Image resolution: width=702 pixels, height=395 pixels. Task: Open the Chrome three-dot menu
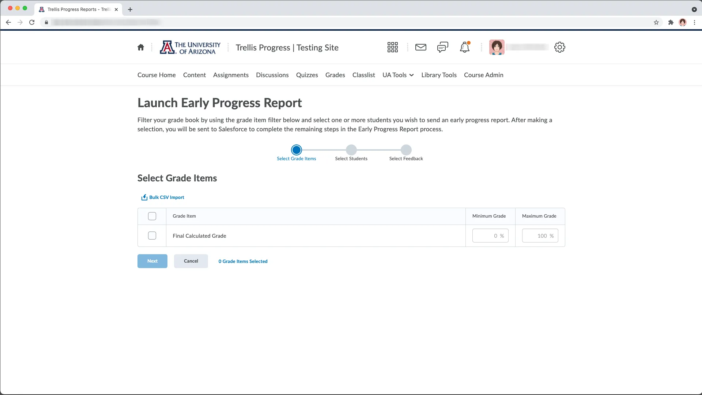click(x=694, y=22)
